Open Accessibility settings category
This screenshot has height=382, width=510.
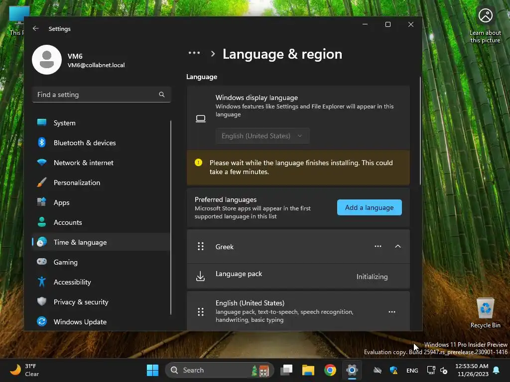[x=102, y=282]
